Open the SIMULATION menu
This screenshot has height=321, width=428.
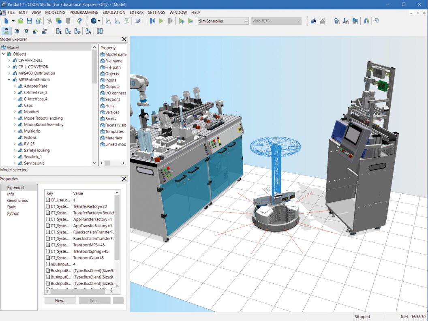(114, 13)
